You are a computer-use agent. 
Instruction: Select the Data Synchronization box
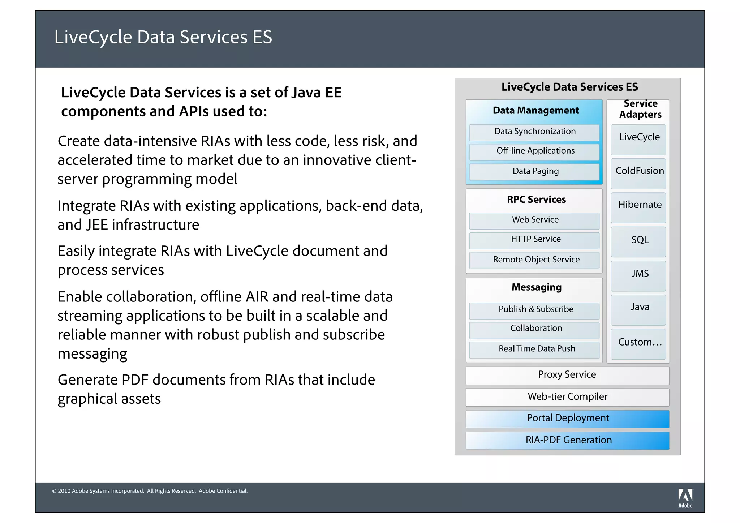point(534,132)
